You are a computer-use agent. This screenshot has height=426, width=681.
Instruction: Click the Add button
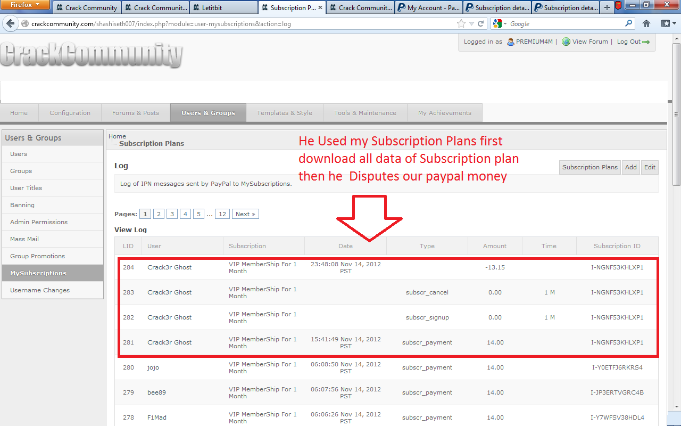pyautogui.click(x=631, y=167)
